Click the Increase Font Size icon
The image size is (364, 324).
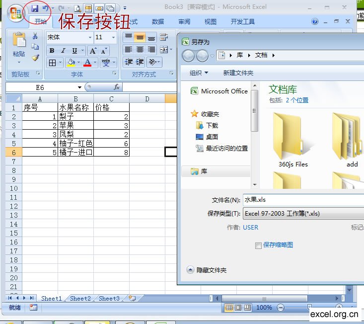[93, 51]
